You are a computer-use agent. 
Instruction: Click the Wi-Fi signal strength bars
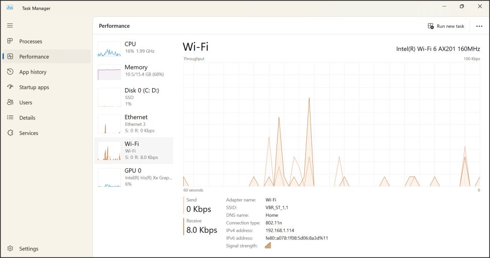(268, 246)
